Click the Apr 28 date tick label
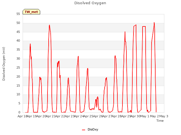The image size is (181, 135). point(117,116)
